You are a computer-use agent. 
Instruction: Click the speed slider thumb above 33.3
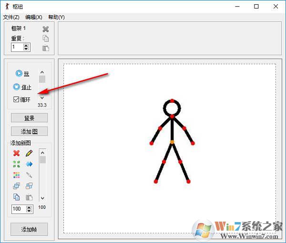coord(42,79)
